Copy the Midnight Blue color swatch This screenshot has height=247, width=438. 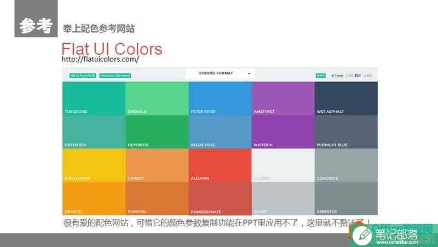coord(346,132)
